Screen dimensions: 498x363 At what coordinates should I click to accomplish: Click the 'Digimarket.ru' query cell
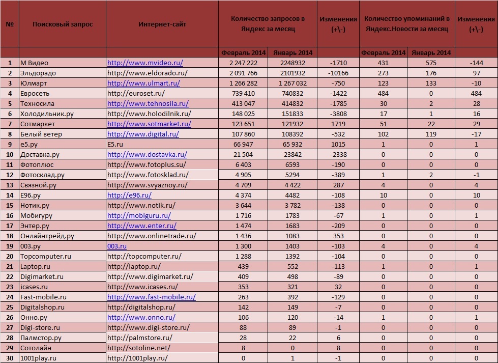coord(63,276)
